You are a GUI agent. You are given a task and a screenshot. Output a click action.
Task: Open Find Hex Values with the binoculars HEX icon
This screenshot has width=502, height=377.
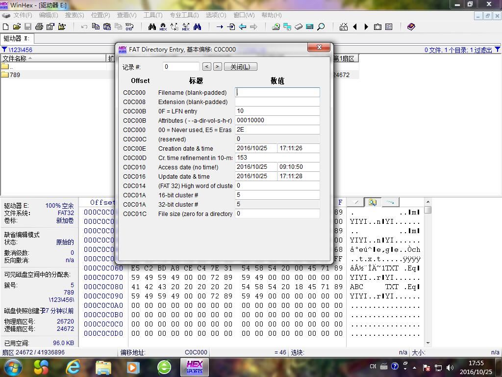163,27
